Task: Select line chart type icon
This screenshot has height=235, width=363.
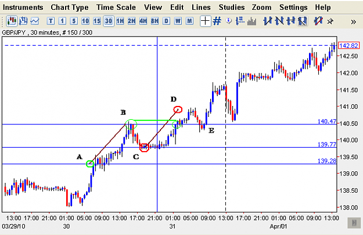Action: (35, 21)
